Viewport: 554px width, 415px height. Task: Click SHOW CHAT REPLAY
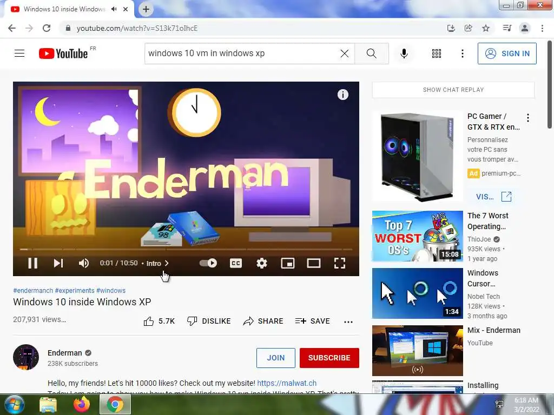tap(453, 90)
